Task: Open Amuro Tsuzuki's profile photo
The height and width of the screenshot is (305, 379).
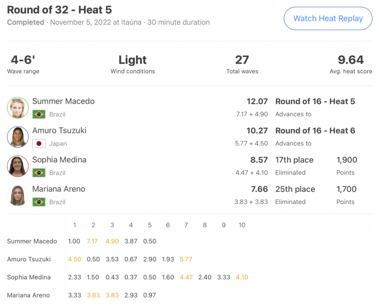Action: point(18,137)
